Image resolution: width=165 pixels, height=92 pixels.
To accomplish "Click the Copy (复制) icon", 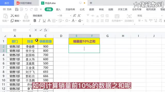I will pyautogui.click(x=12, y=21).
